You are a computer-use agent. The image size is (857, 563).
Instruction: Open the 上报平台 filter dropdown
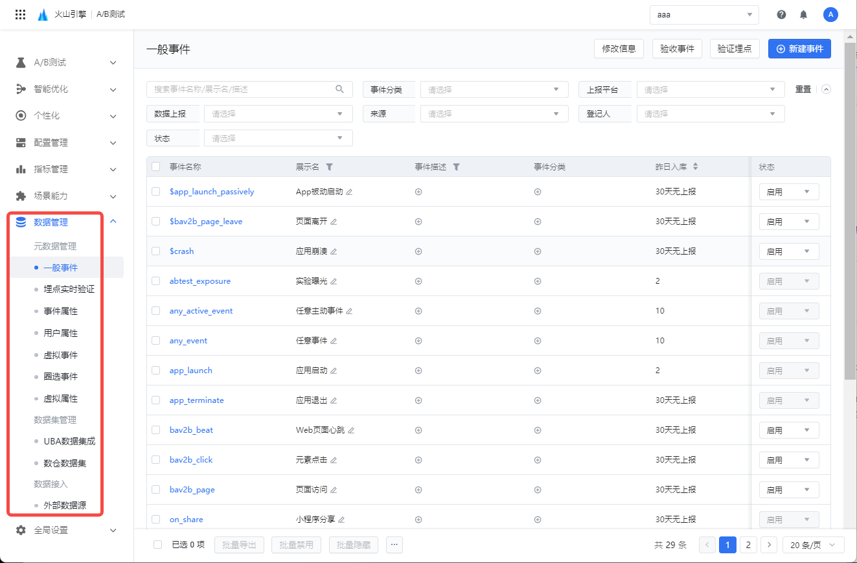[x=711, y=89]
